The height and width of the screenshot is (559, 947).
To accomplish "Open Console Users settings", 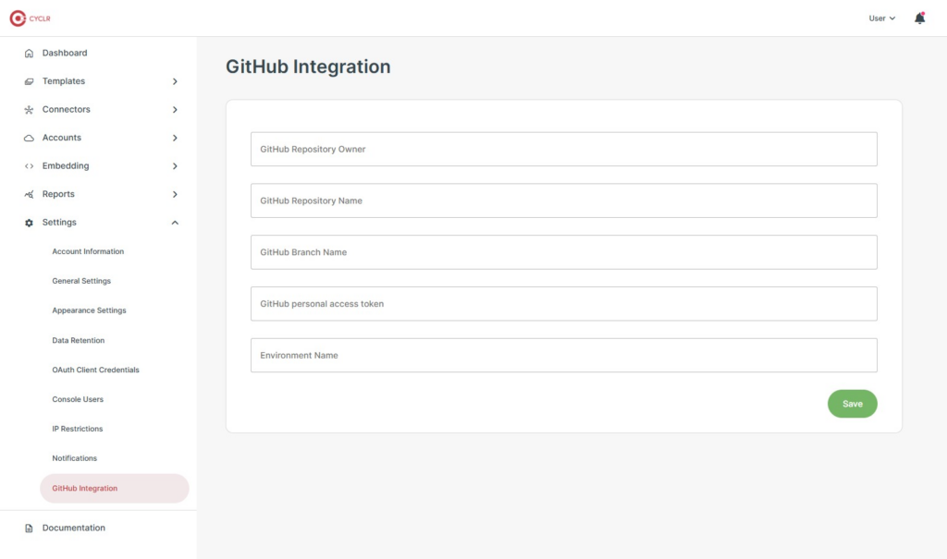I will pos(78,399).
